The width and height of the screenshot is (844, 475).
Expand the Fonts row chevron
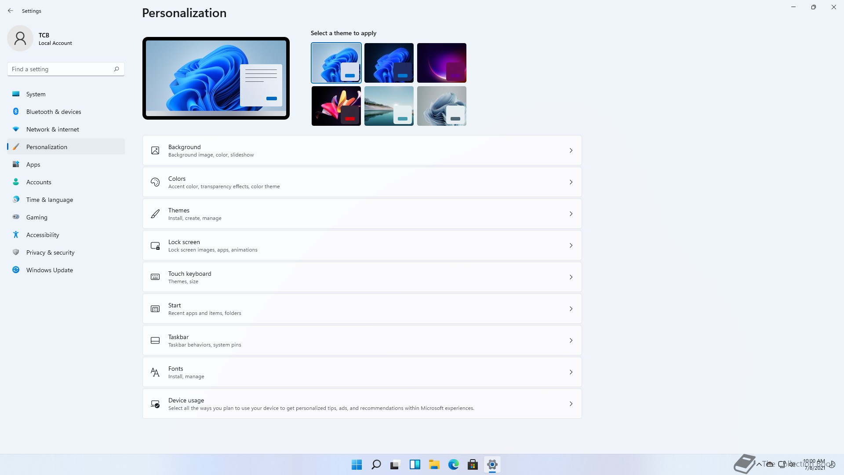pos(571,372)
